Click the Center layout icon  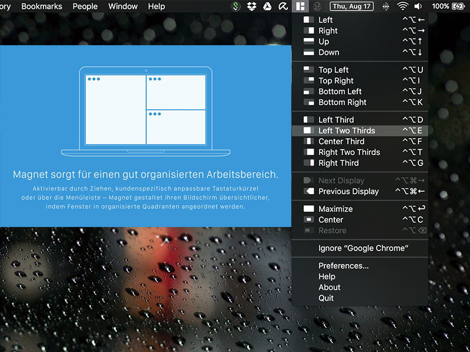click(x=308, y=219)
